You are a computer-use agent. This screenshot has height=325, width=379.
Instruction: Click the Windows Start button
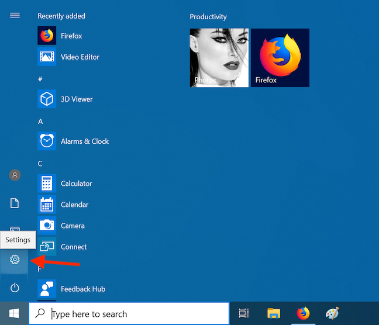point(14,314)
